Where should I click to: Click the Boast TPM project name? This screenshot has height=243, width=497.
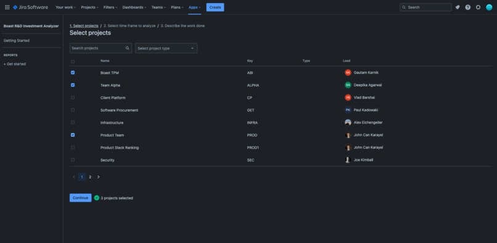[x=110, y=73]
